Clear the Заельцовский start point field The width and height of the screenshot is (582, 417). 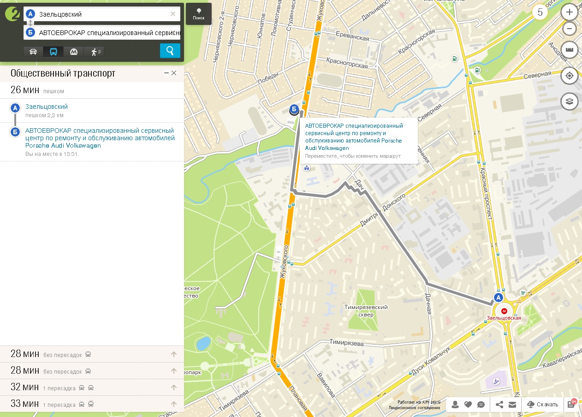173,14
